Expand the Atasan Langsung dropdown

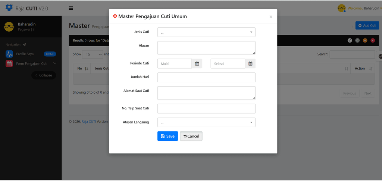(x=206, y=122)
